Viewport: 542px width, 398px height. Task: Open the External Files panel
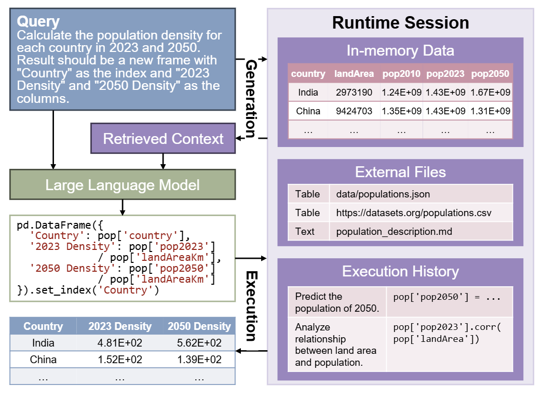point(400,172)
